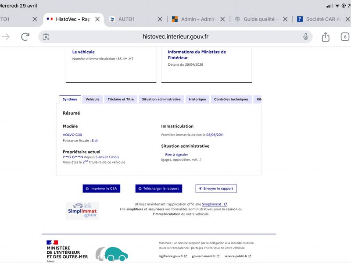The height and width of the screenshot is (263, 351).
Task: Click the Simplimmat.gouv logo image
Action: coord(82,211)
